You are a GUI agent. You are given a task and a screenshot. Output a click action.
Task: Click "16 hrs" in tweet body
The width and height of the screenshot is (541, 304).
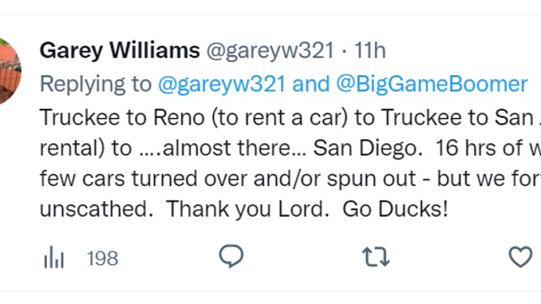(466, 149)
